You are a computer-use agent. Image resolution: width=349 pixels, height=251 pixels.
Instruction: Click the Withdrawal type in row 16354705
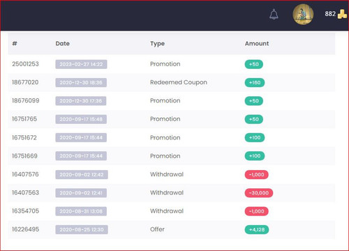(167, 211)
